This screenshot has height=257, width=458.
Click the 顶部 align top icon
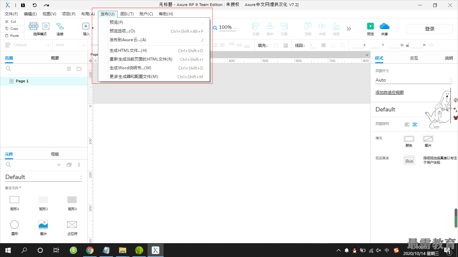click(308, 26)
